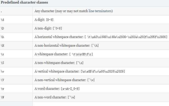Click the \d code cell
The height and width of the screenshot is (106, 169).
pos(3,20)
